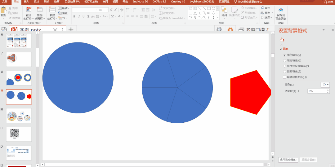
Task: Increase transparency with the up stepper
Action: (x=328, y=90)
